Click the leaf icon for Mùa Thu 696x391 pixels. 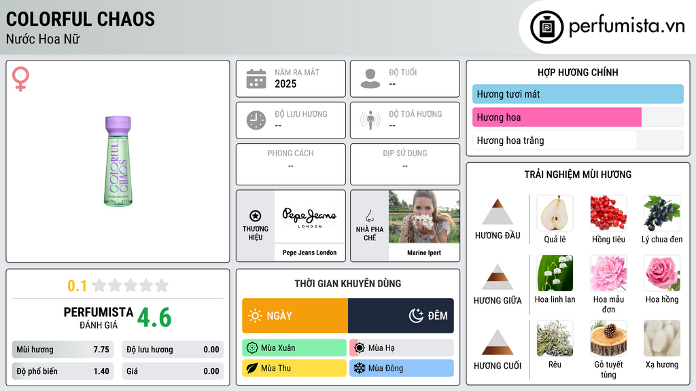pos(252,368)
